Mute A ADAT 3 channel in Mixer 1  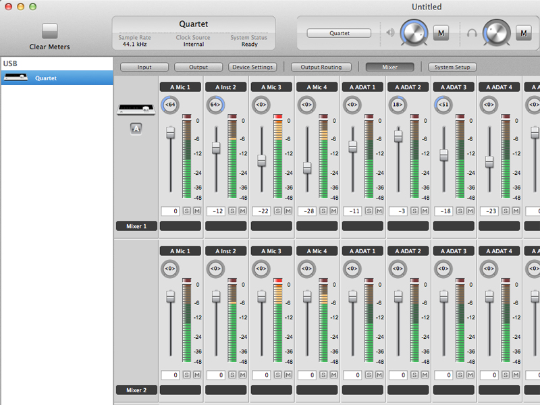pyautogui.click(x=470, y=211)
